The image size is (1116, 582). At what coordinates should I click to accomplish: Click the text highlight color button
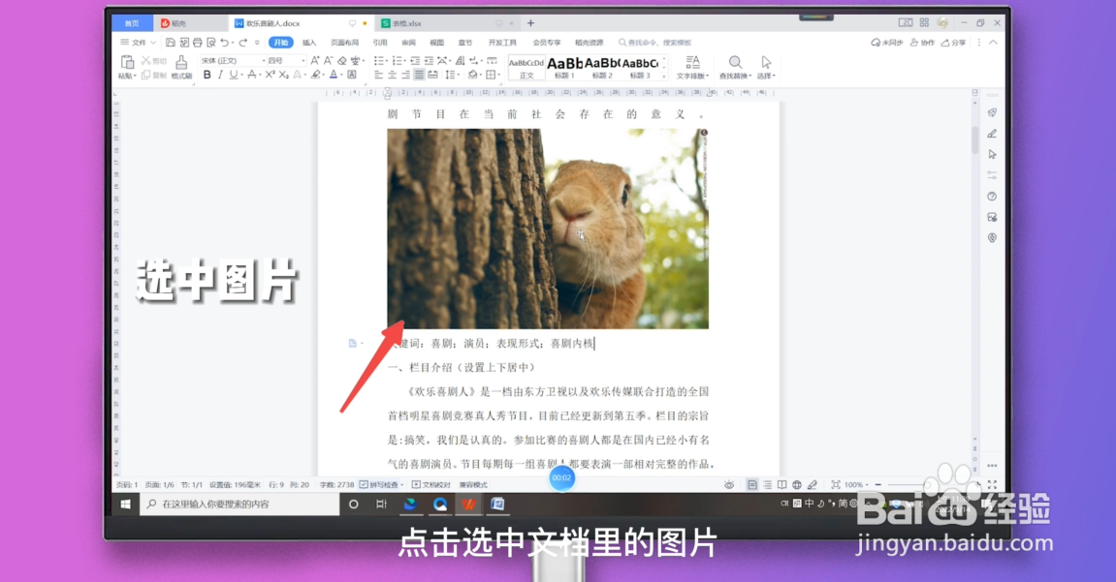[315, 75]
